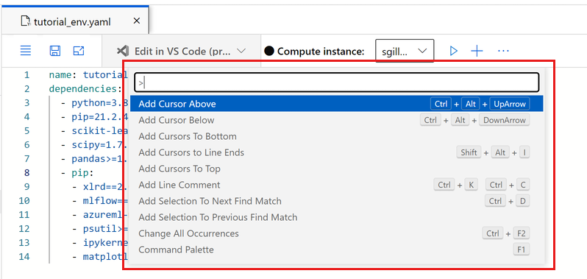Click the yaml file icon in tab
This screenshot has height=279, width=587.
tap(26, 21)
